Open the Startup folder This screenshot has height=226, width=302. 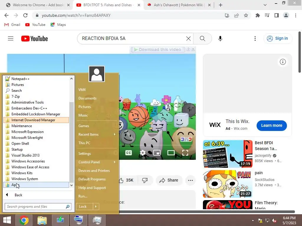[36, 149]
